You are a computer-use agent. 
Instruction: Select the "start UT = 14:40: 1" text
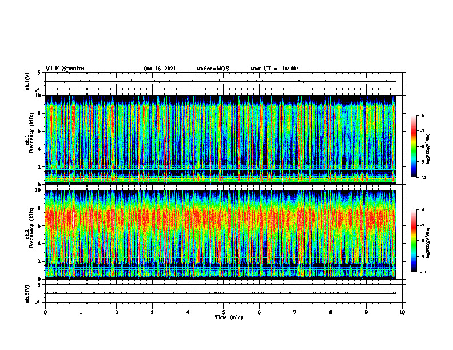coord(276,69)
